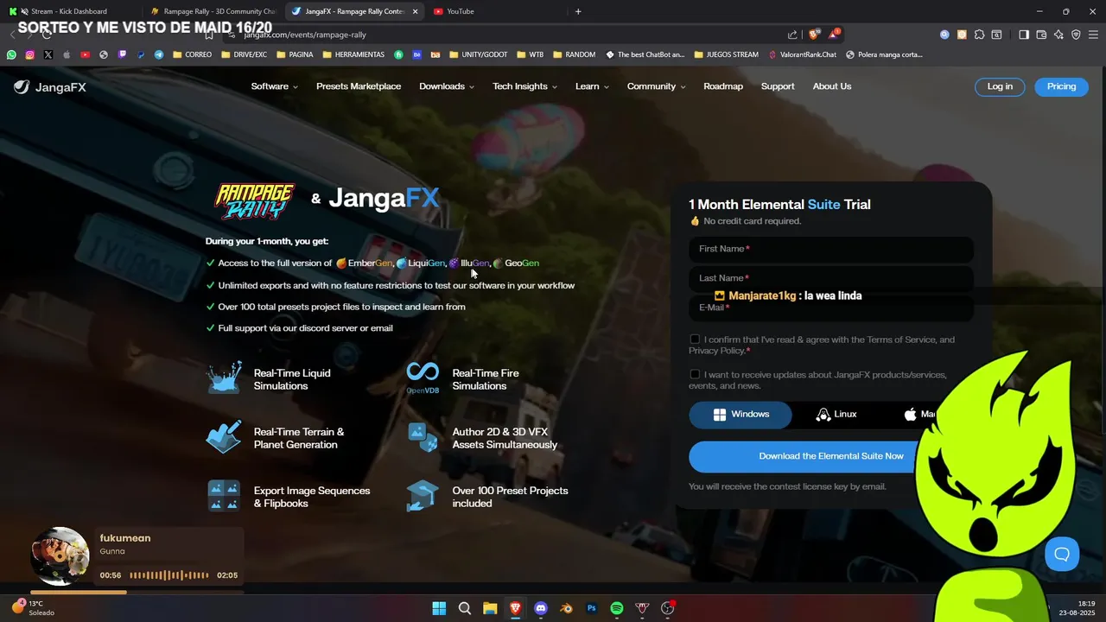Screen dimensions: 1106x622
Task: Open the CORREO bookmarks folder
Action: [x=193, y=54]
